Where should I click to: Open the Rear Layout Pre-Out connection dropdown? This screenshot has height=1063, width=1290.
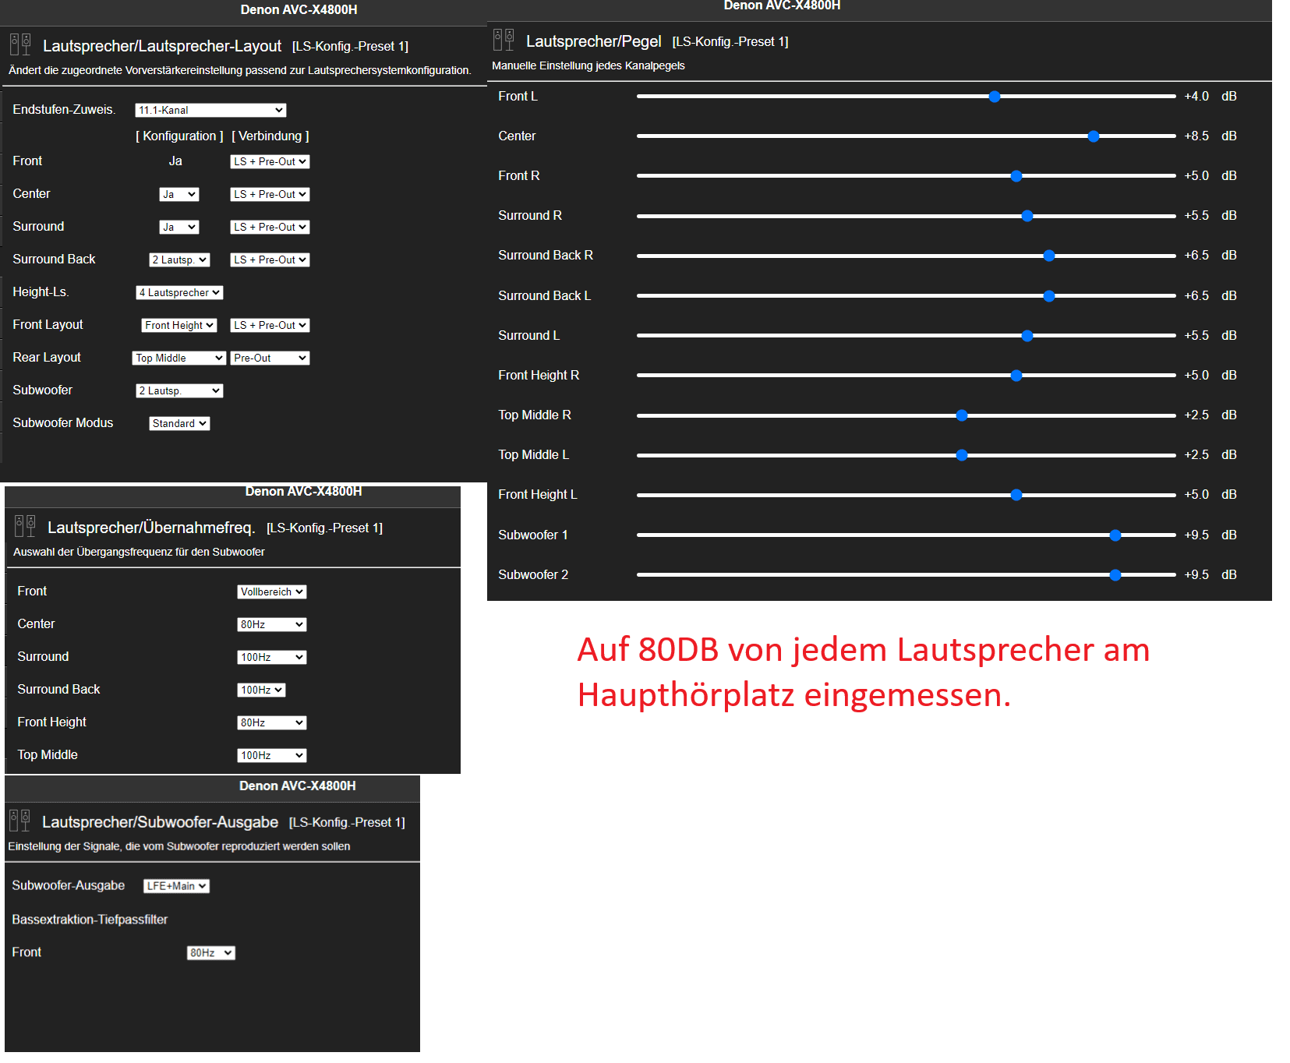(x=270, y=358)
